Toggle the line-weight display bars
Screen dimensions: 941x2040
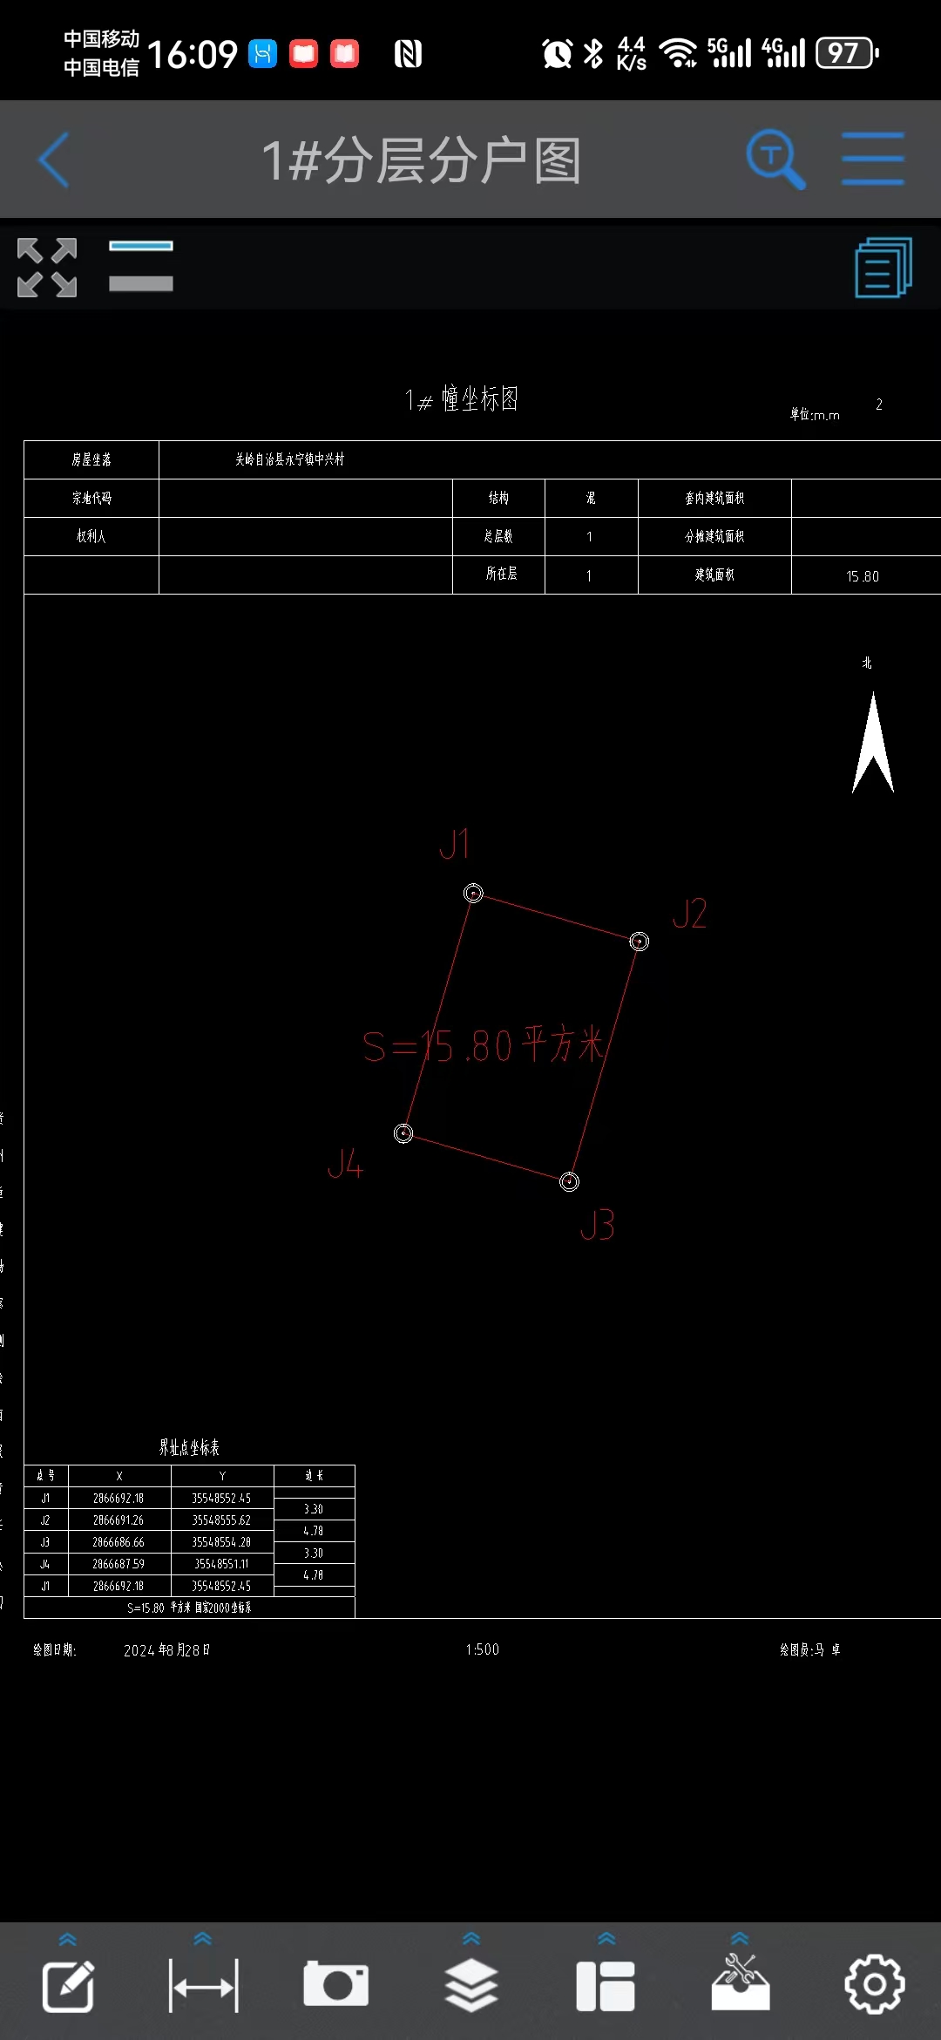141,266
